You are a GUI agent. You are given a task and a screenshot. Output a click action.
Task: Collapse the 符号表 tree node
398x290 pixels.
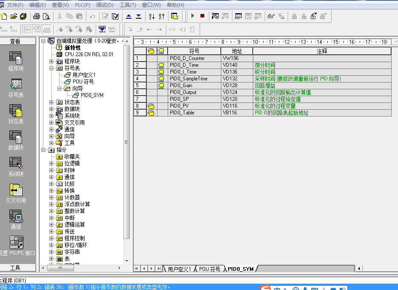[x=52, y=68]
